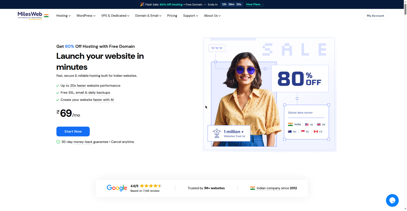The image size is (407, 211).
Task: Click the India flag in data centers
Action: tap(290, 124)
